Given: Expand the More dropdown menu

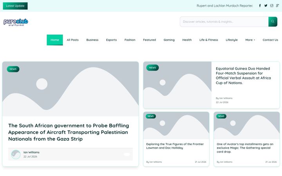Looking at the screenshot, I should click(250, 40).
